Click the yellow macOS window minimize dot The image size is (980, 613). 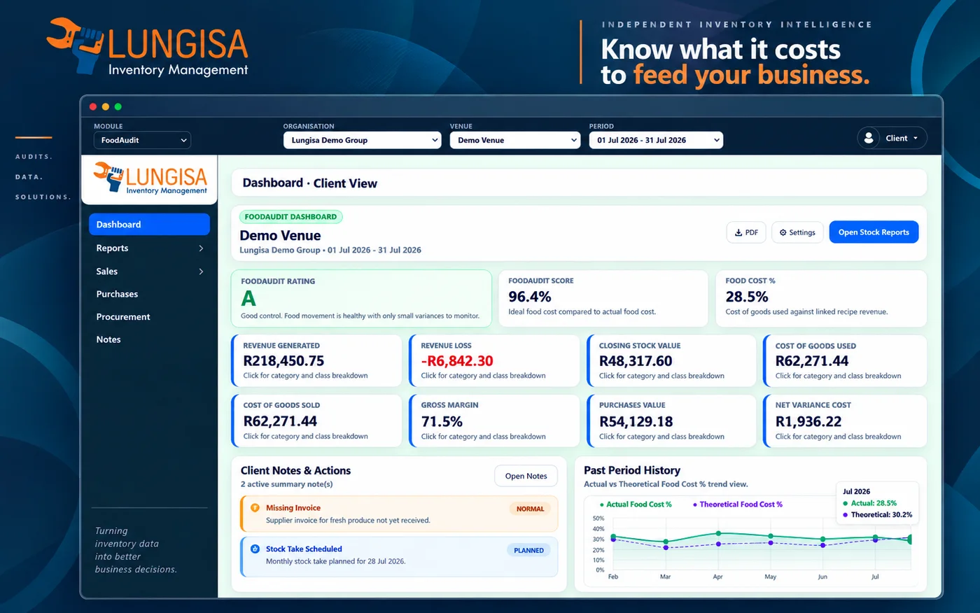pyautogui.click(x=106, y=107)
